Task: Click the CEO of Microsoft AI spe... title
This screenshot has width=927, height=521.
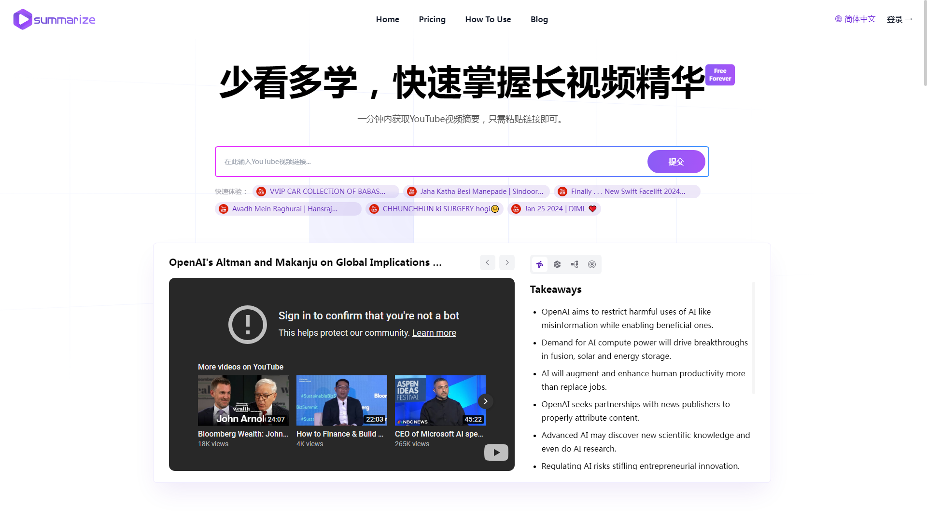Action: (x=439, y=434)
